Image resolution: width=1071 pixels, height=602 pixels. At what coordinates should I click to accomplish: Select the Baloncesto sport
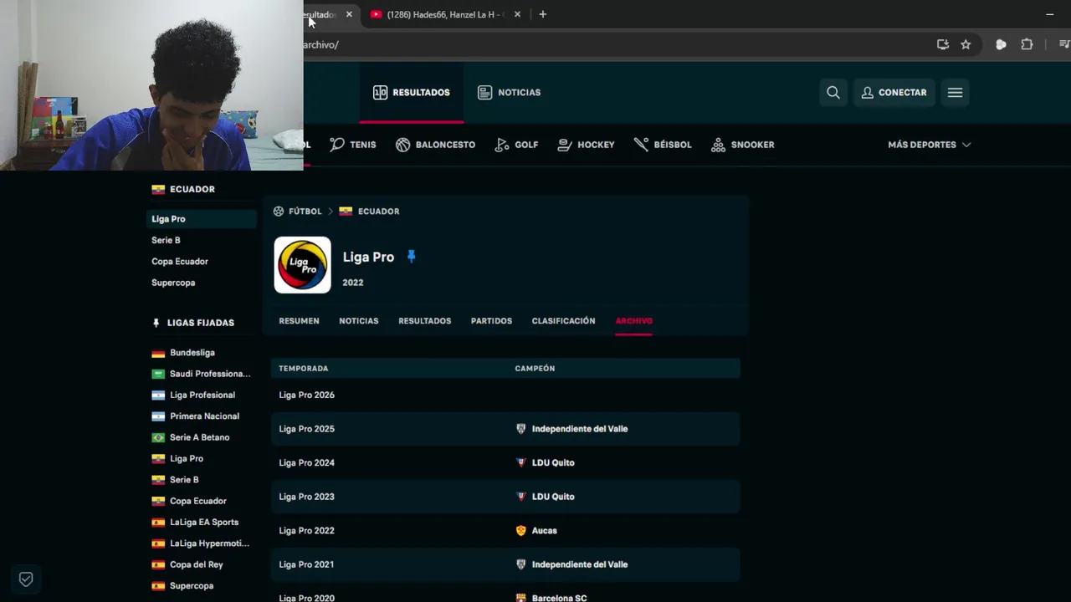point(435,145)
